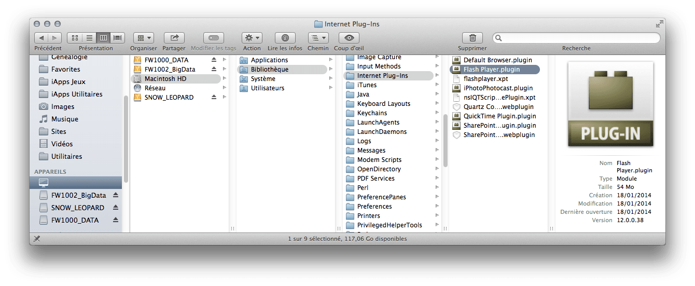Expand the Printers row arrow
The image size is (695, 286).
(437, 215)
